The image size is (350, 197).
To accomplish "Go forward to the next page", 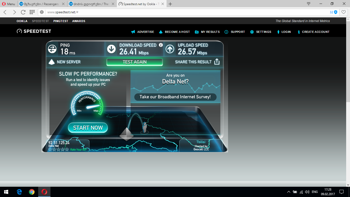I will pos(14,12).
